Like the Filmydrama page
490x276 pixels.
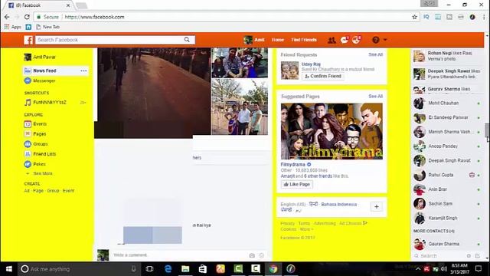tap(296, 184)
